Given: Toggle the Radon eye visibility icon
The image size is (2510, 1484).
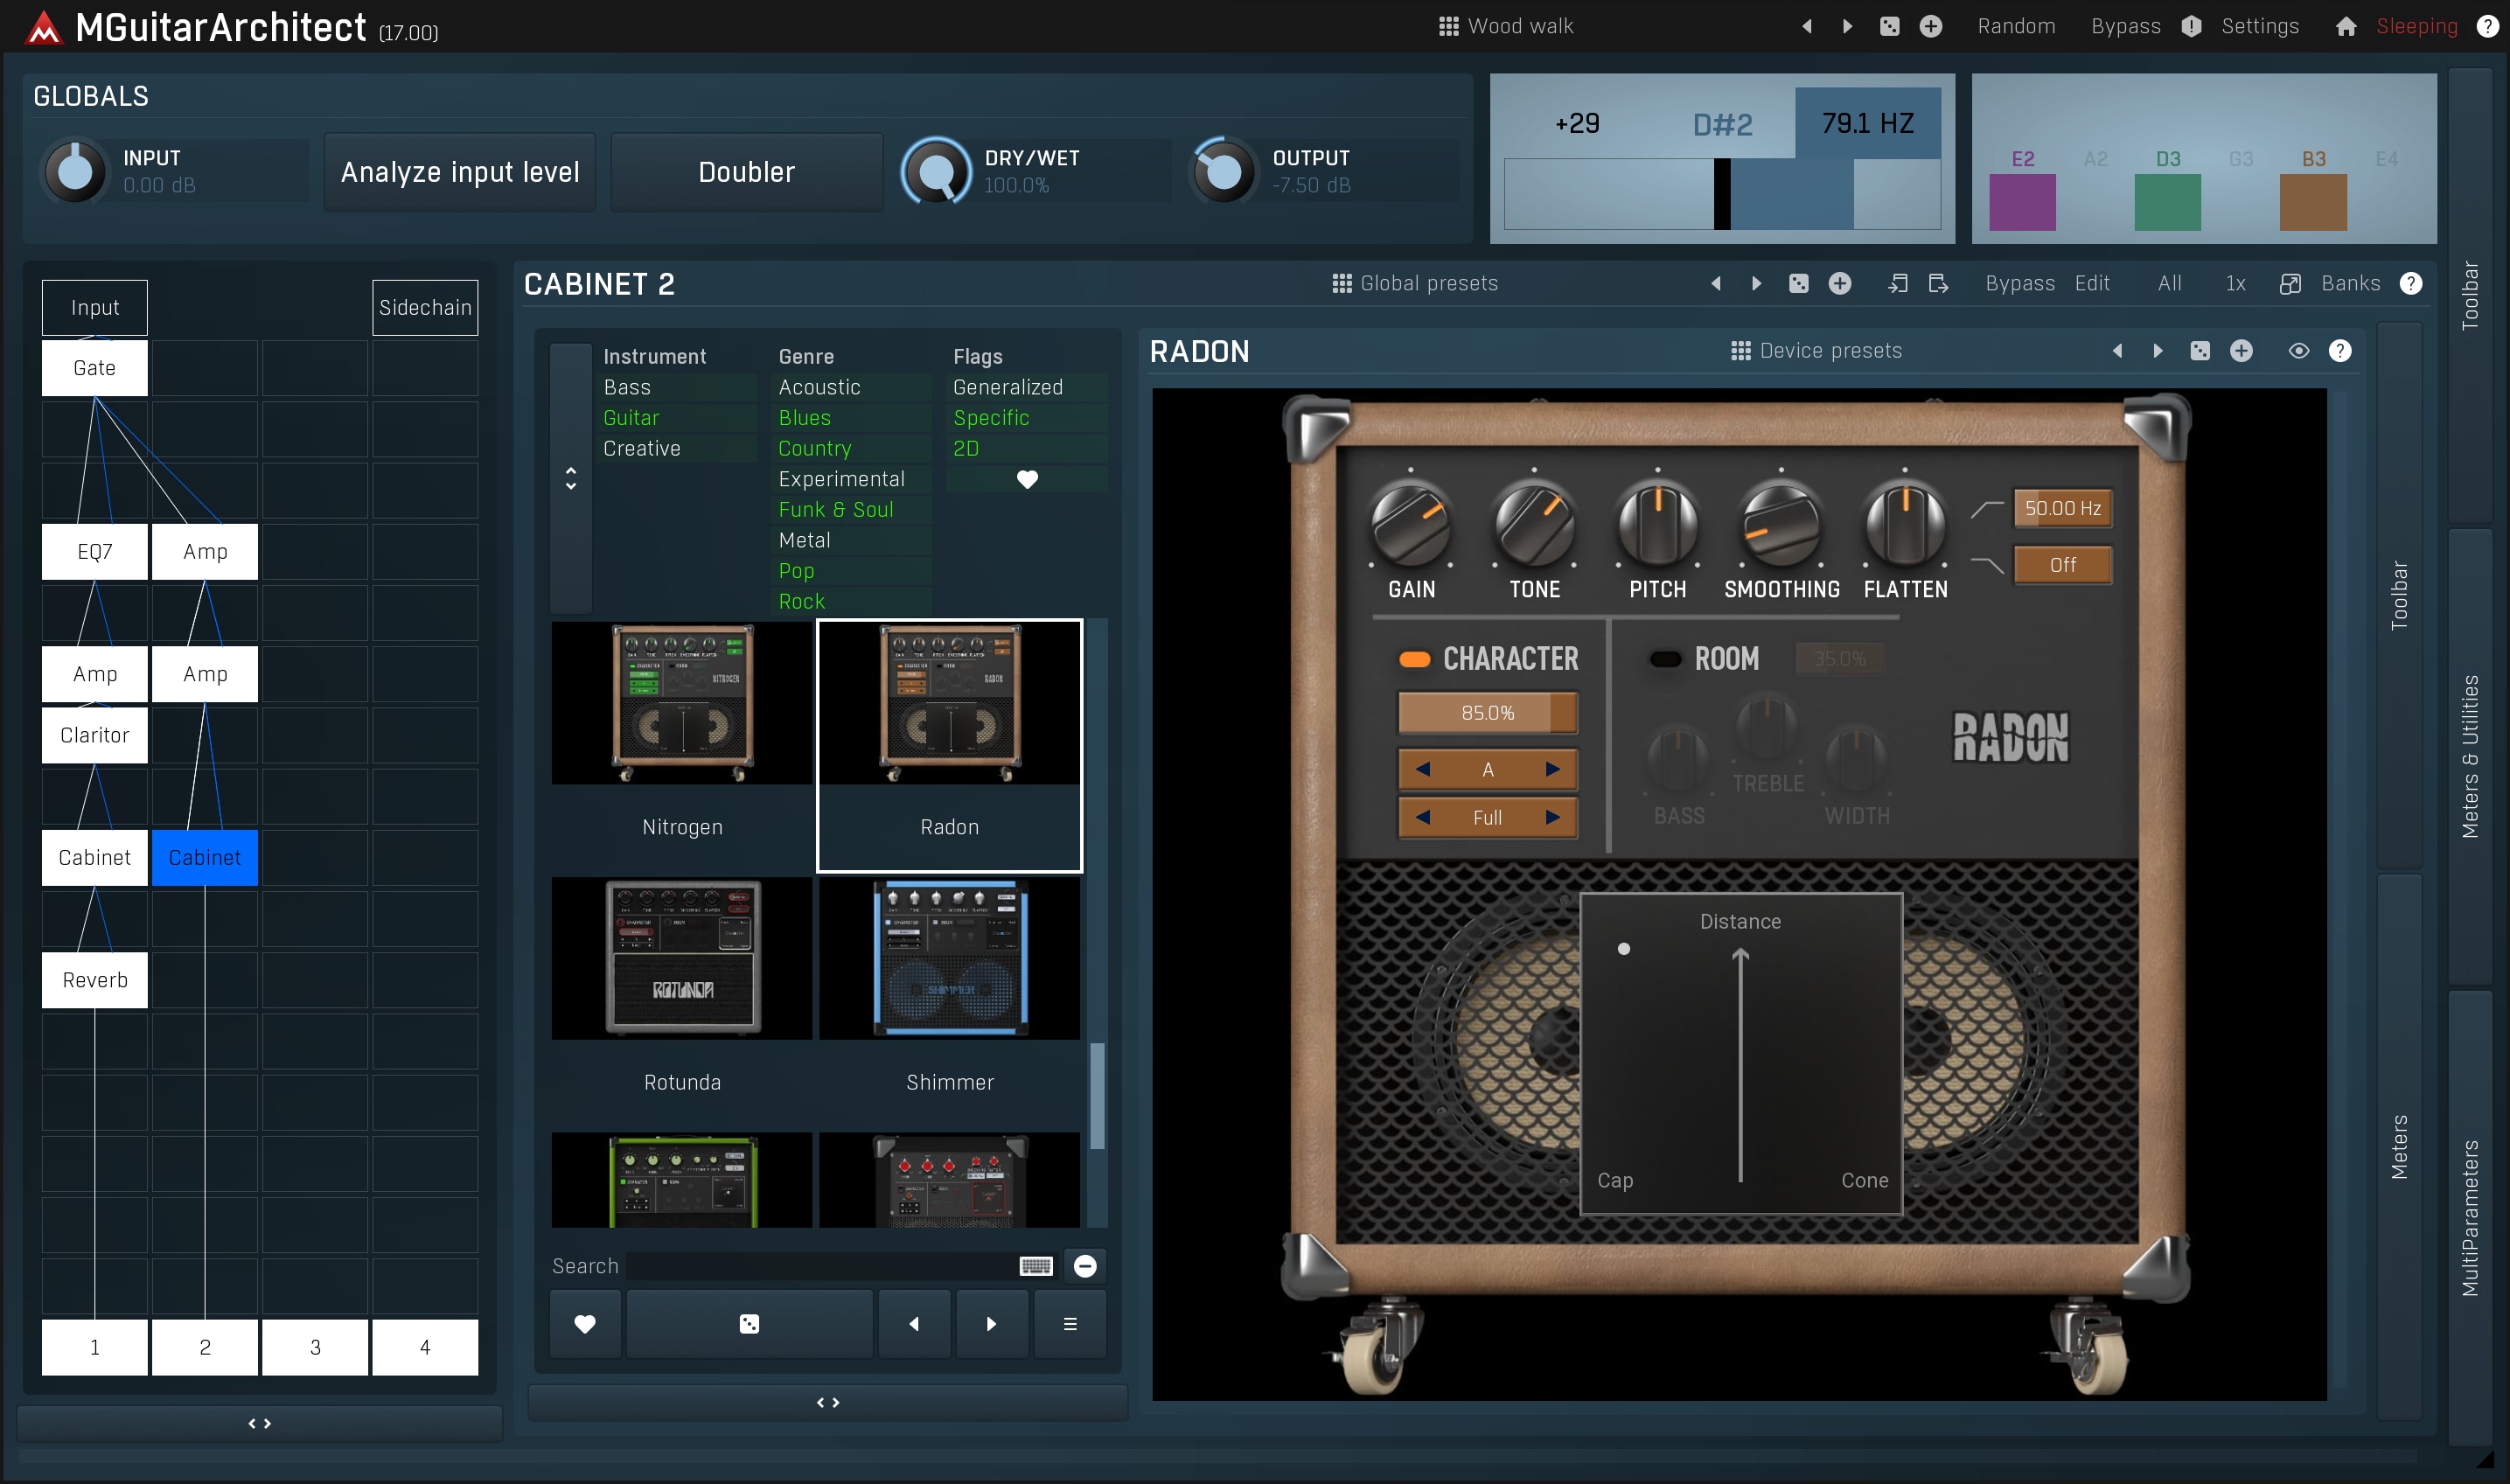Looking at the screenshot, I should 2298,351.
